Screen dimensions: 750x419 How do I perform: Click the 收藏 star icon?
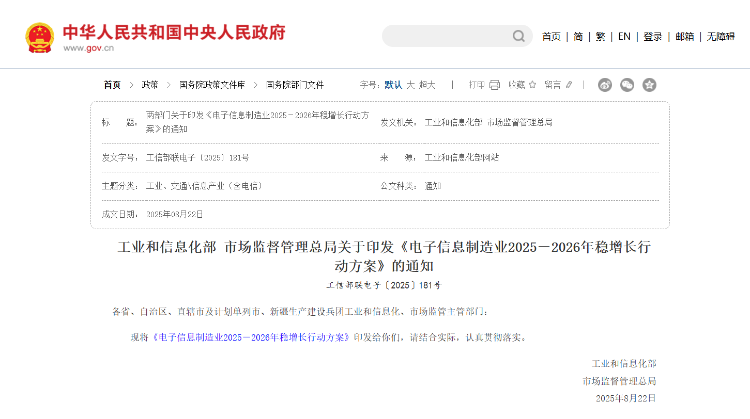tap(532, 85)
